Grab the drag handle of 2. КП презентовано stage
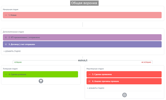Viewport: 166px width, 100px height. click(6, 37)
